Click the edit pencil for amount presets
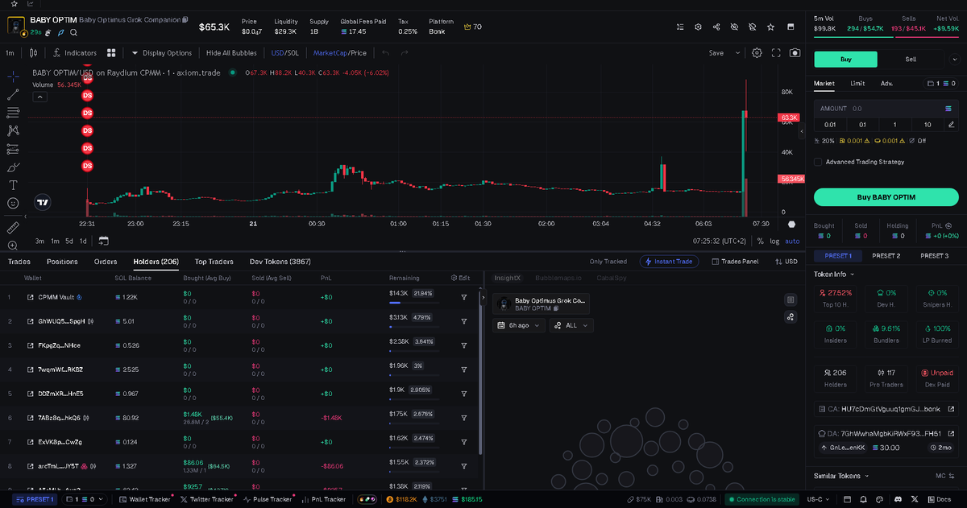This screenshot has height=508, width=967. (951, 125)
